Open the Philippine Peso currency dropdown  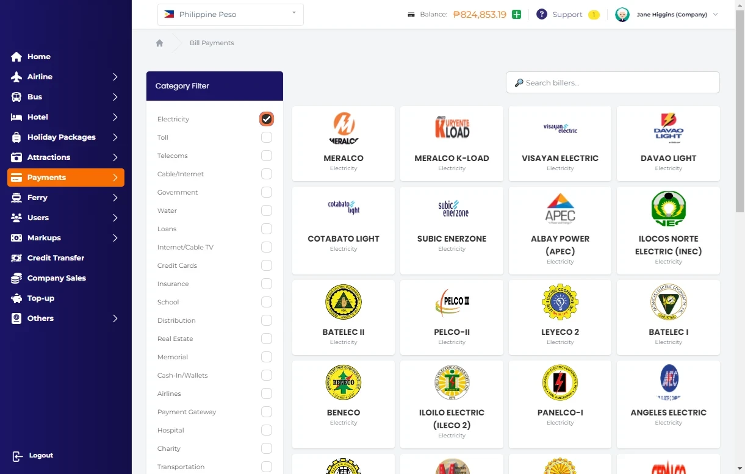point(230,15)
